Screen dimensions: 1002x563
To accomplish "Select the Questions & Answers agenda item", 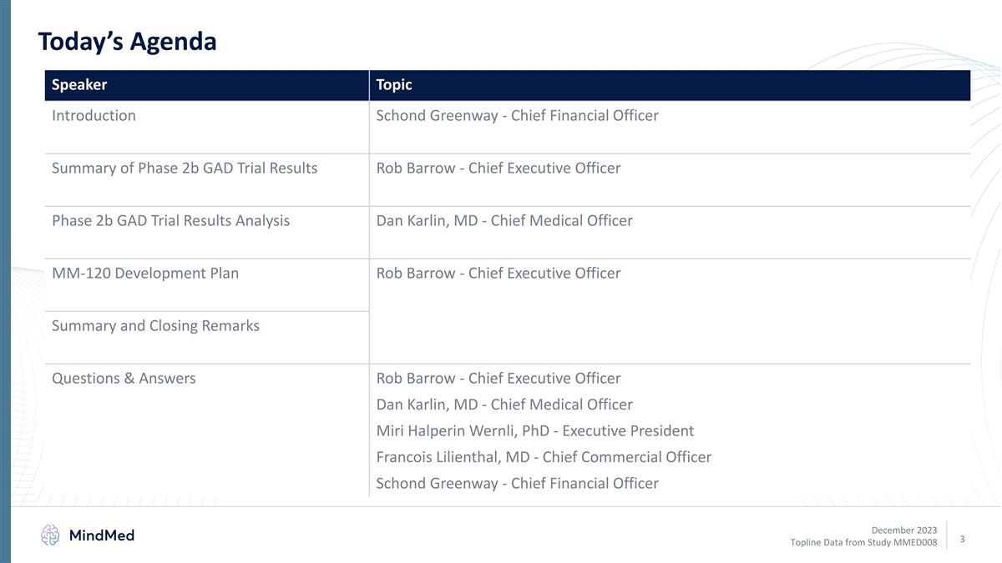I will (x=124, y=379).
